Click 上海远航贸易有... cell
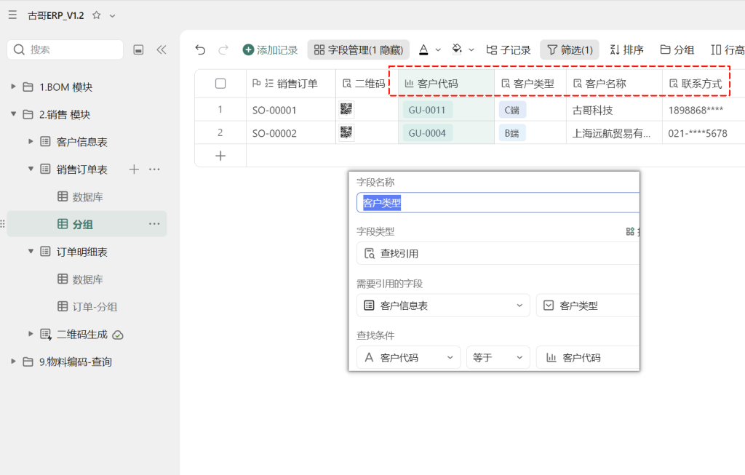The height and width of the screenshot is (475, 745). (x=614, y=133)
